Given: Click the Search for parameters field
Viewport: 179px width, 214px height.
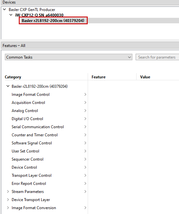Looking at the screenshot, I should 157,57.
